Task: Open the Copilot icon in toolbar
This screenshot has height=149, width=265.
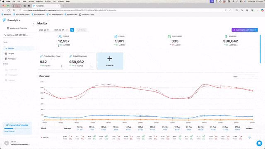Action: [262, 10]
